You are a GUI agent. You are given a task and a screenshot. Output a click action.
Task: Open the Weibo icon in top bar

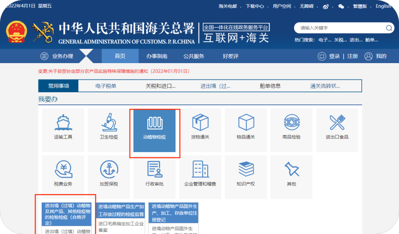(326, 7)
